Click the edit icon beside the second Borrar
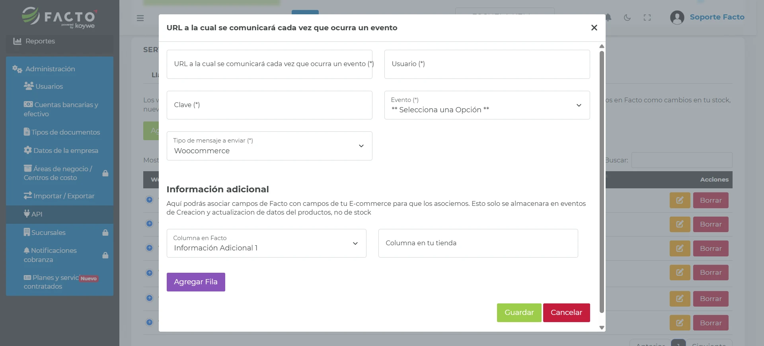The height and width of the screenshot is (346, 764). 680,224
